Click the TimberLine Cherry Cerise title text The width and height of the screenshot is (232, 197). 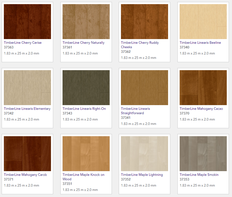[x=23, y=43]
